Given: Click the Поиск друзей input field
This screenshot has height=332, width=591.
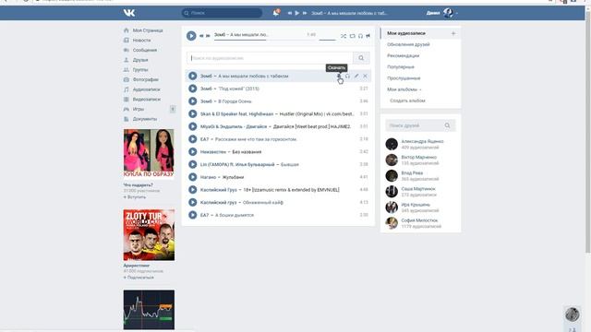Looking at the screenshot, I should click(x=420, y=125).
